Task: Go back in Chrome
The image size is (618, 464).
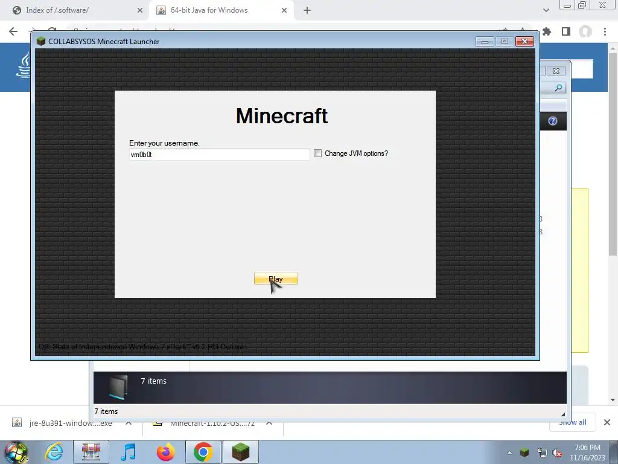Action: [x=13, y=31]
